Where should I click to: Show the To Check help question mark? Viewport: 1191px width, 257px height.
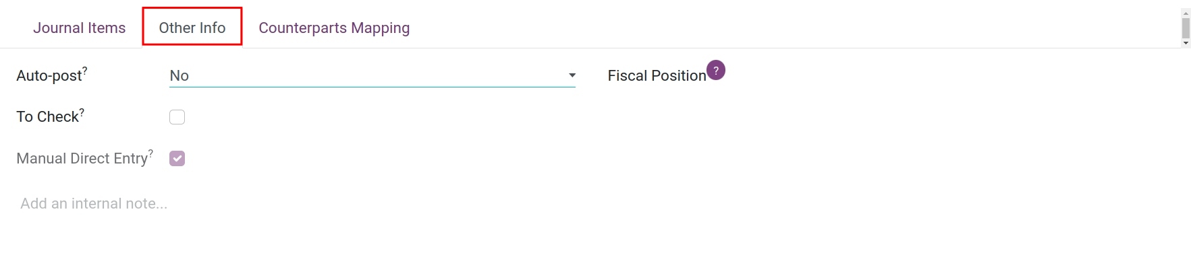click(82, 111)
